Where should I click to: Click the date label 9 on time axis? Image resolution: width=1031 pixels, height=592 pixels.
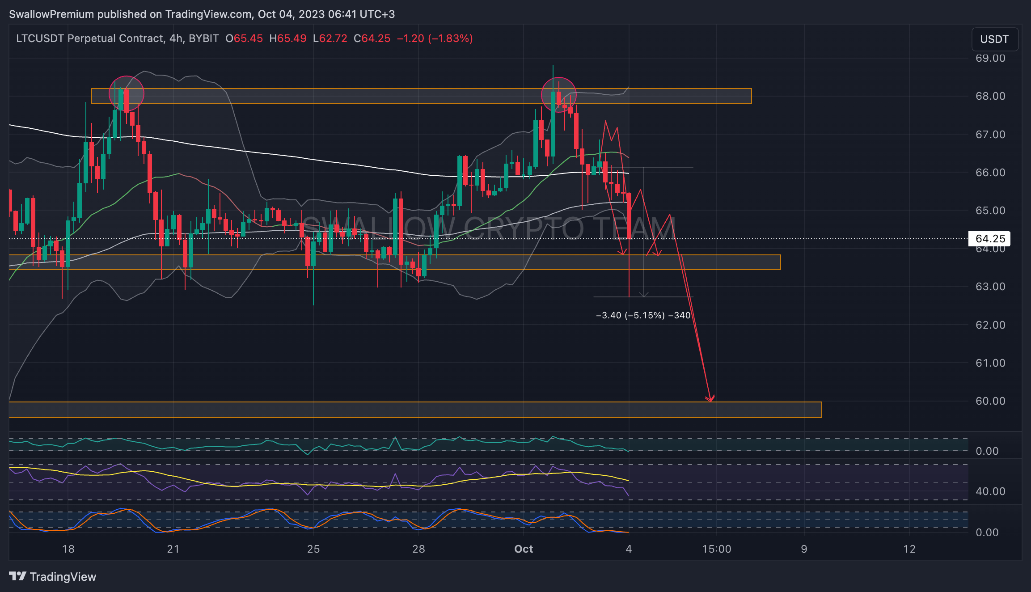804,549
